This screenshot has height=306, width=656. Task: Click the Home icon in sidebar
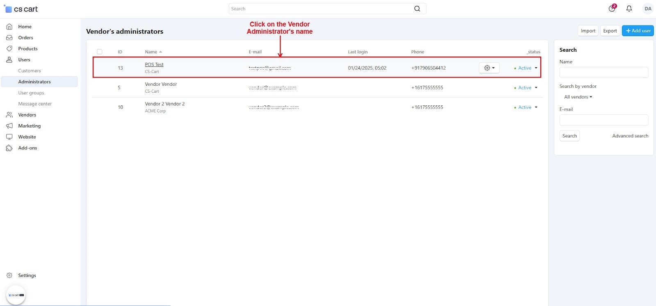(x=9, y=27)
